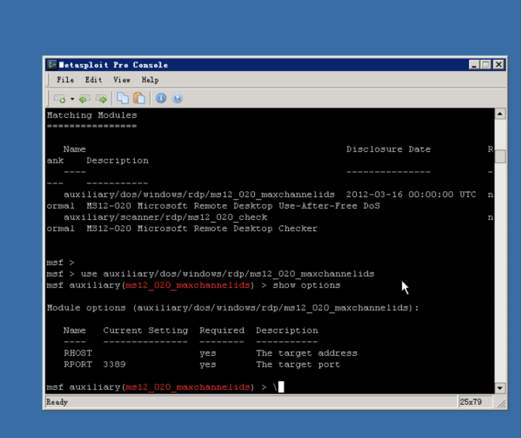The width and height of the screenshot is (522, 438).
Task: Open the Edit menu
Action: (x=94, y=79)
